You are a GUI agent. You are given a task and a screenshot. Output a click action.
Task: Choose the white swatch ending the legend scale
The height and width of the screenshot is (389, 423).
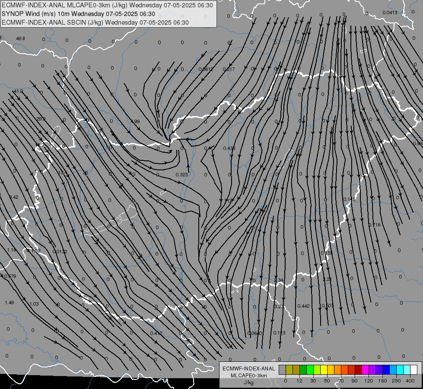click(x=414, y=370)
